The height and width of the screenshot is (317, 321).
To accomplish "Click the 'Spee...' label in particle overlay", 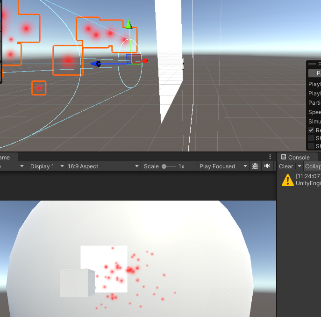I will 314,112.
